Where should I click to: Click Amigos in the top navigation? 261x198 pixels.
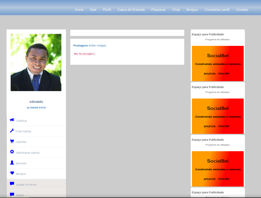[192, 10]
